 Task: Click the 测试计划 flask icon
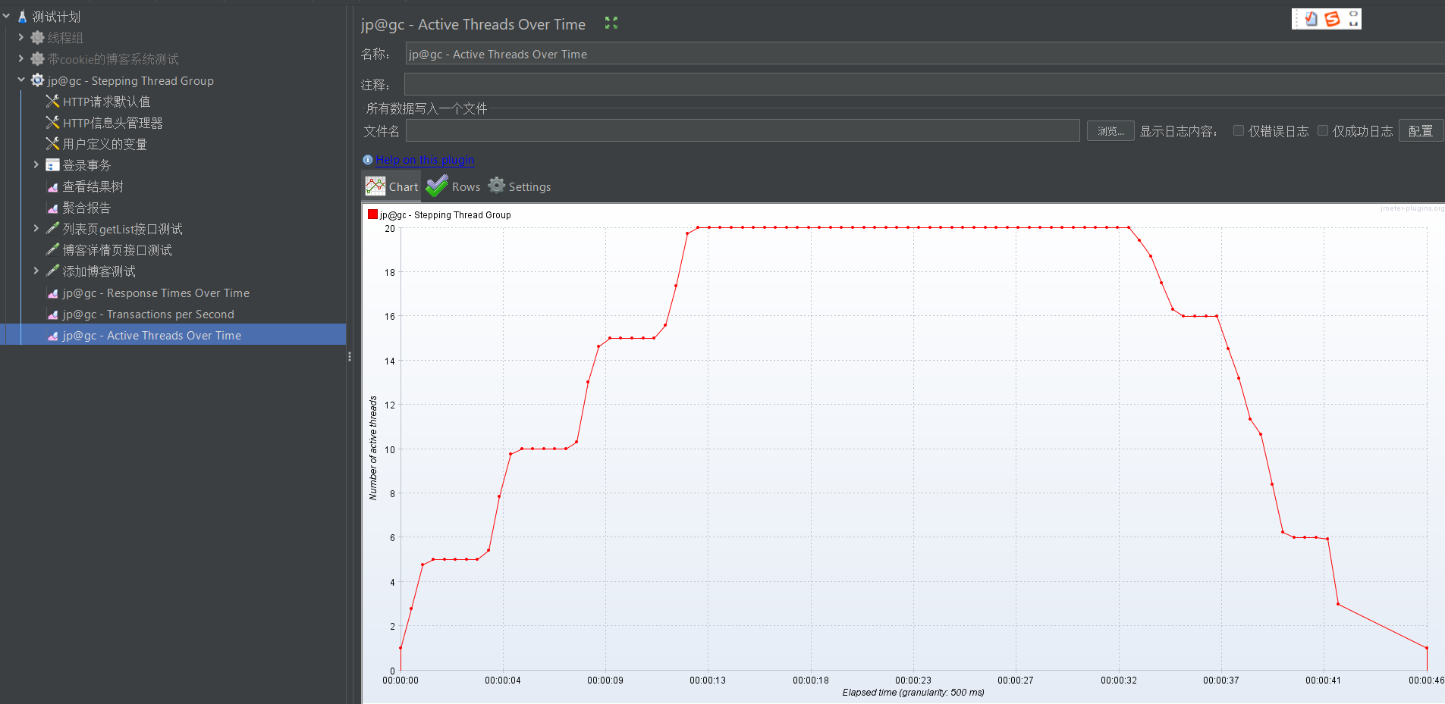[22, 17]
